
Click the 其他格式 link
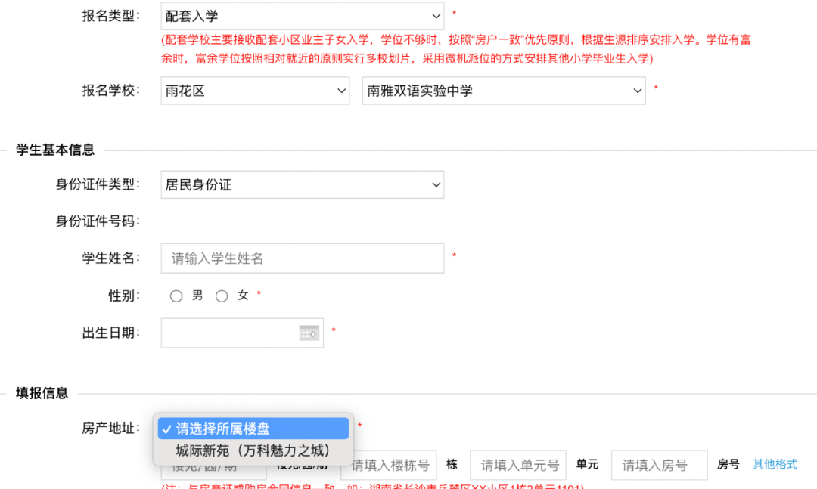[775, 464]
